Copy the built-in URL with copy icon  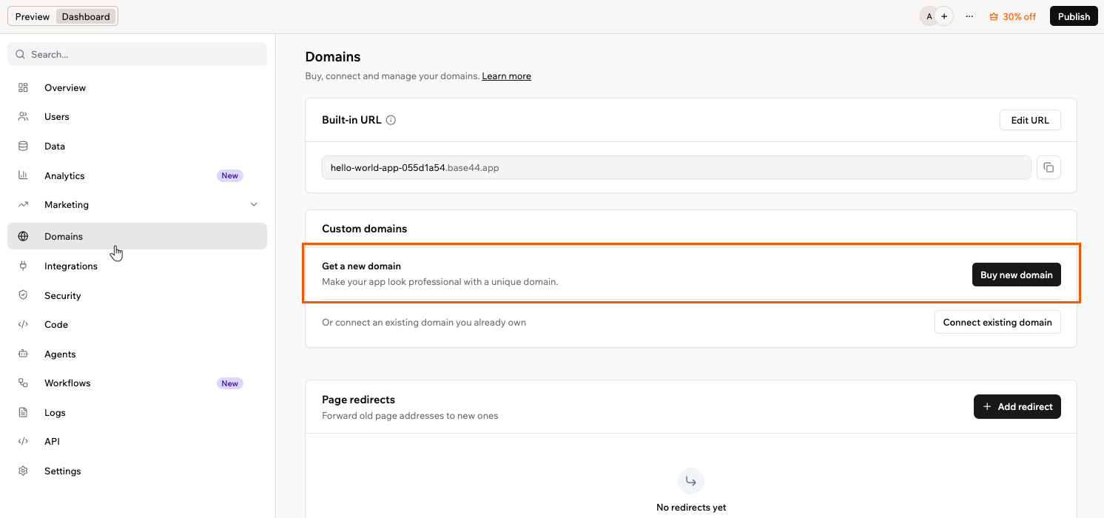[1049, 167]
